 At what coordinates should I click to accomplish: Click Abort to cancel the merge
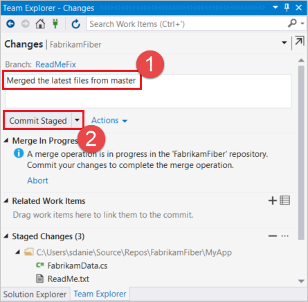click(x=37, y=180)
